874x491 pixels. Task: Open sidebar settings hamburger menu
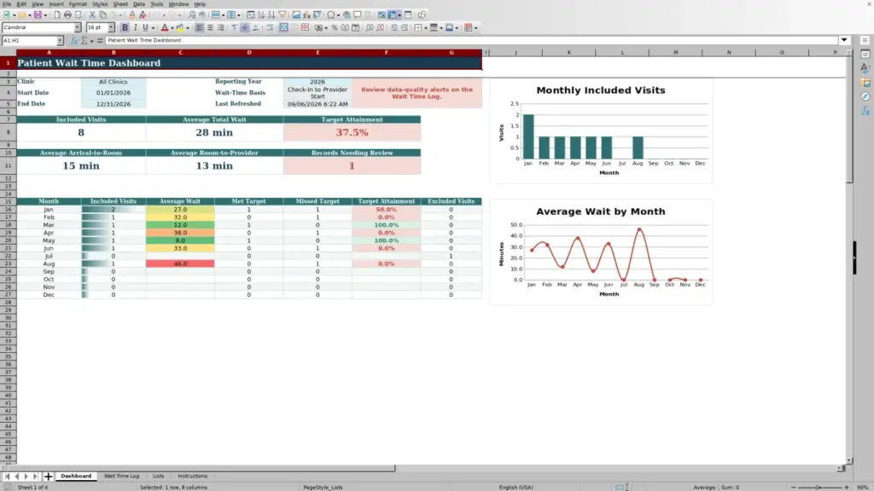click(865, 40)
